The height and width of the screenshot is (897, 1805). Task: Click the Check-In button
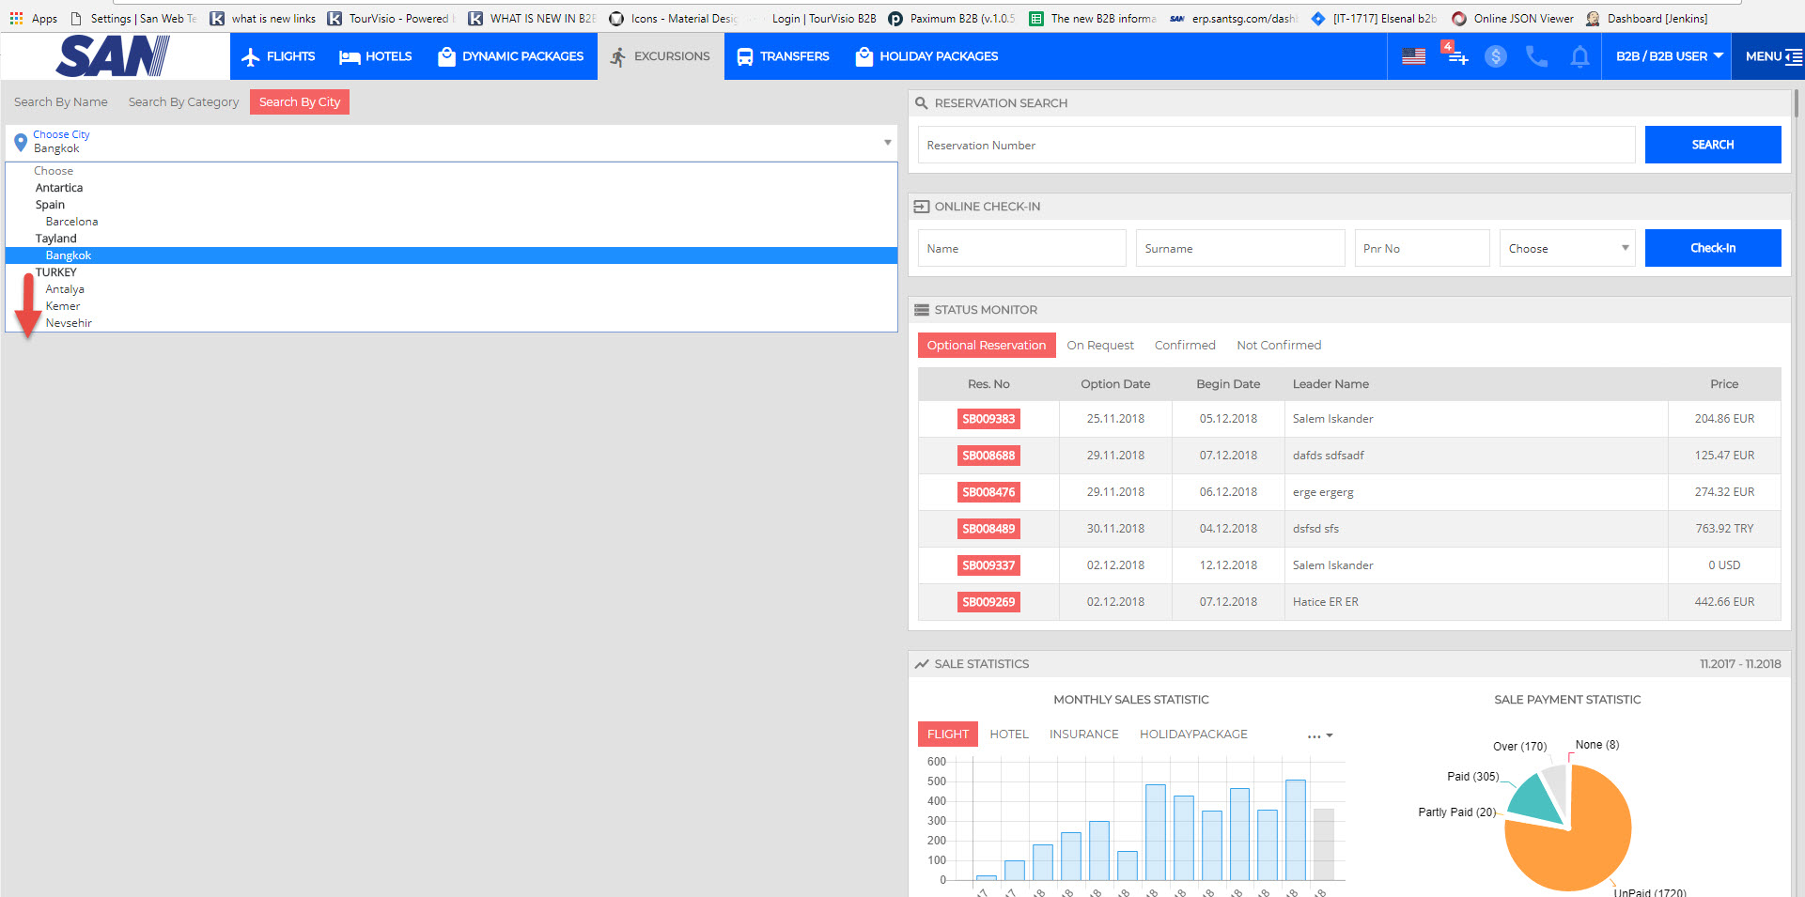pyautogui.click(x=1712, y=248)
